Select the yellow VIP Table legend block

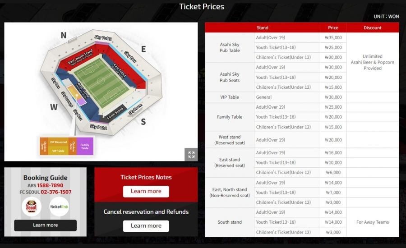coord(58,151)
